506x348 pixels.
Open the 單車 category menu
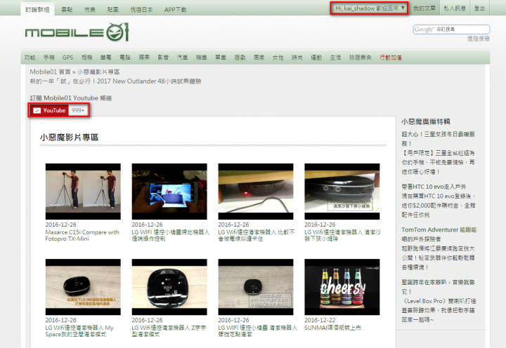coord(221,58)
